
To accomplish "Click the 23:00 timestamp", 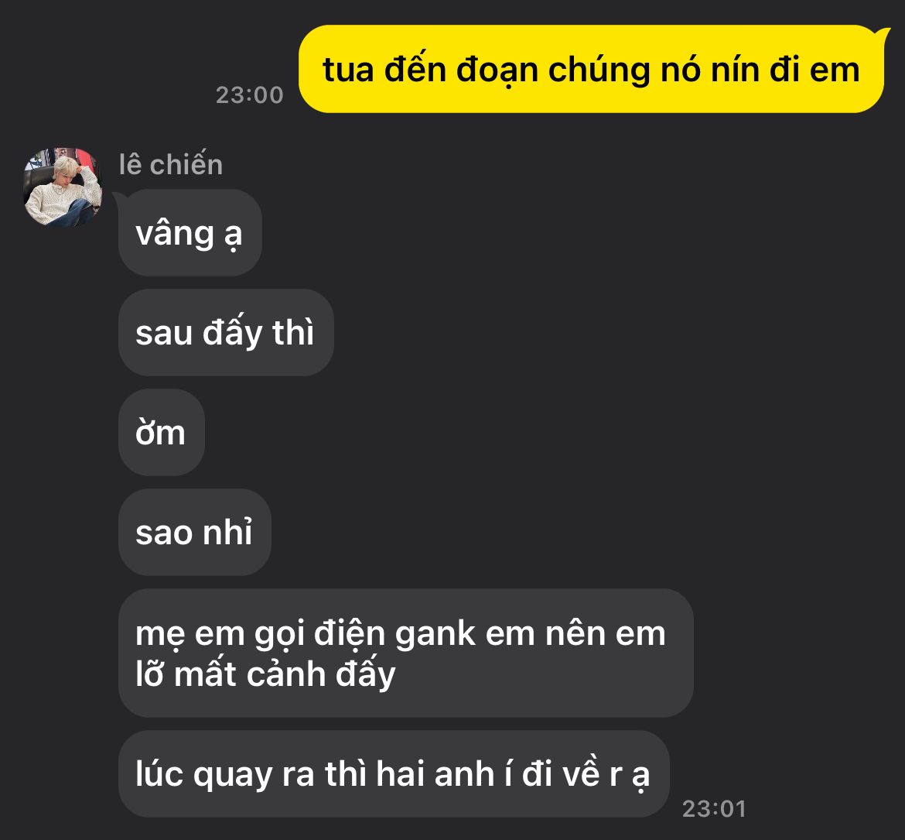I will pyautogui.click(x=249, y=94).
